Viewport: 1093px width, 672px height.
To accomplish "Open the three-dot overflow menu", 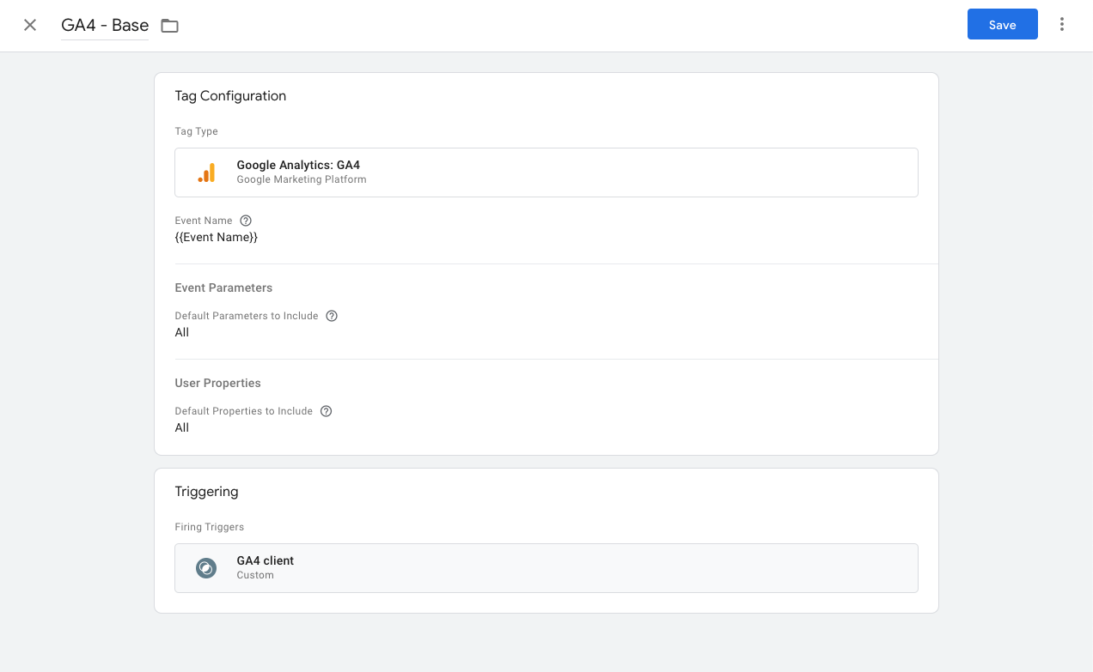I will point(1062,24).
